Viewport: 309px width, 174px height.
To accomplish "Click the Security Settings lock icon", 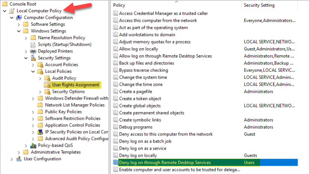I will pos(33,58).
